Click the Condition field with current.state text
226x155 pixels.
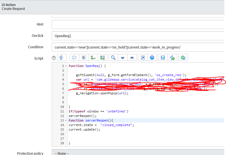[138, 47]
